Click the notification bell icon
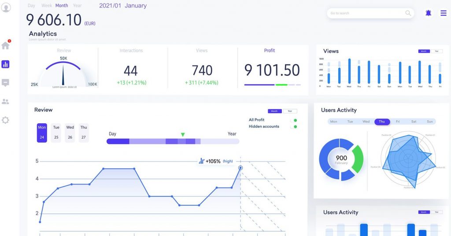Viewport: 451px width, 236px height. [x=428, y=13]
